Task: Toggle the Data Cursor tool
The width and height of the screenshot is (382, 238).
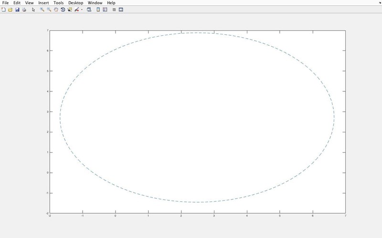Action: [70, 10]
